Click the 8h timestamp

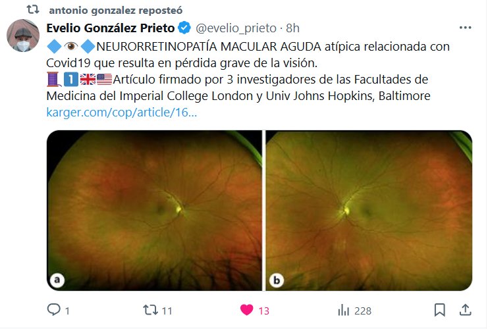pos(293,28)
